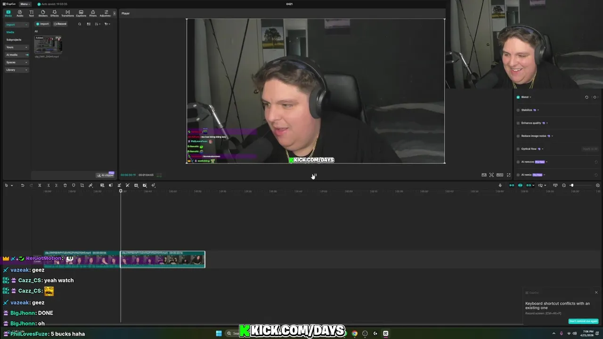Select the second clip on the timeline

[163, 259]
